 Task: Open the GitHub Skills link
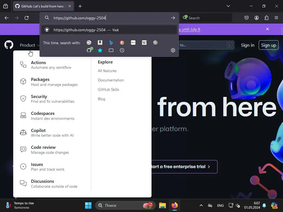point(108,90)
